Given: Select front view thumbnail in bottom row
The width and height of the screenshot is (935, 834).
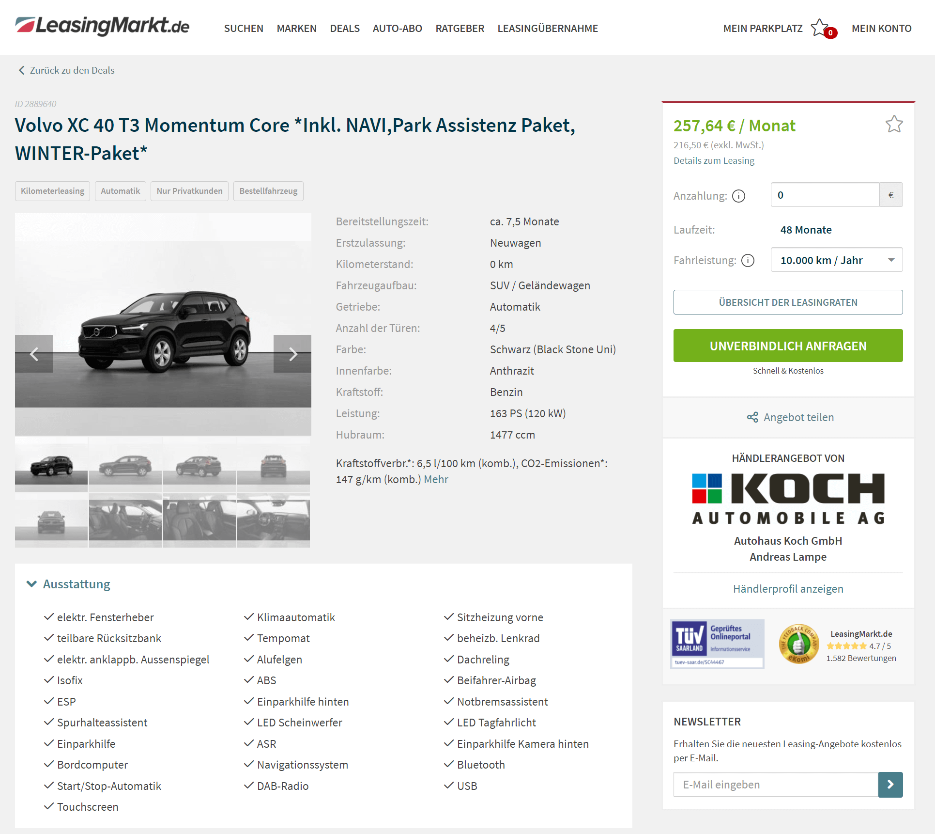Looking at the screenshot, I should point(51,520).
